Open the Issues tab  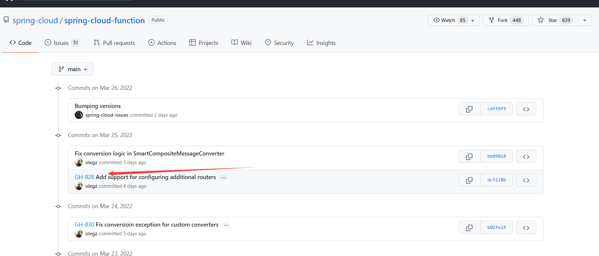pos(62,43)
